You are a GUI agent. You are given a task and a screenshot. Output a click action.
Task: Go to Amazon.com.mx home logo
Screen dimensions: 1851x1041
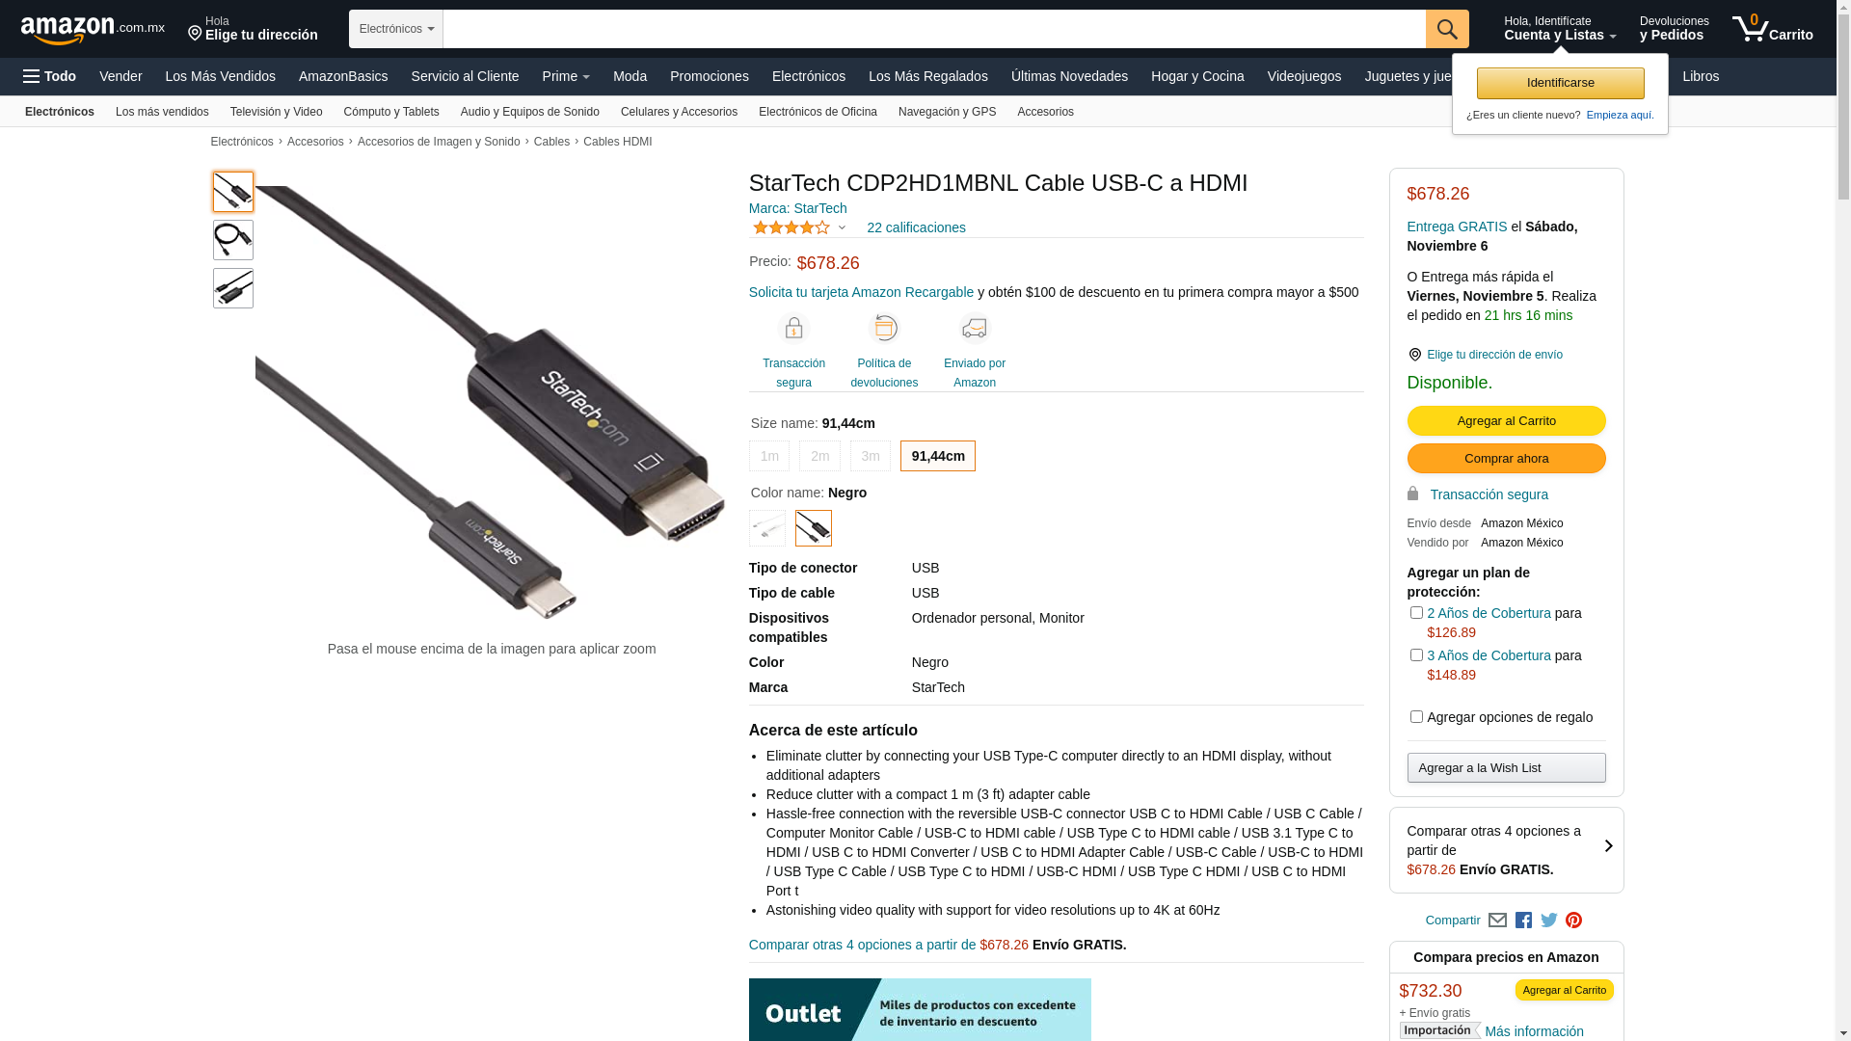pyautogui.click(x=93, y=30)
